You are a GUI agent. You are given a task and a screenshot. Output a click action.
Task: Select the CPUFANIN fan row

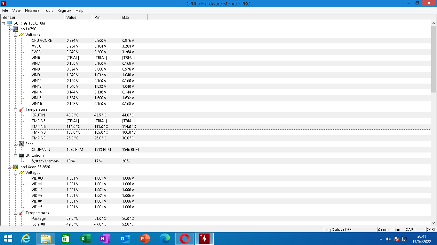(x=231, y=150)
